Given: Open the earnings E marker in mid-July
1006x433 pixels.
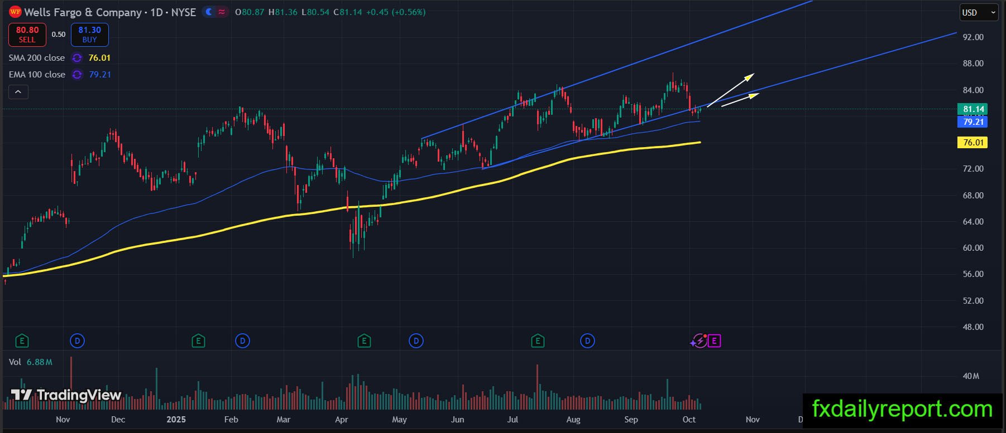Looking at the screenshot, I should pos(538,340).
